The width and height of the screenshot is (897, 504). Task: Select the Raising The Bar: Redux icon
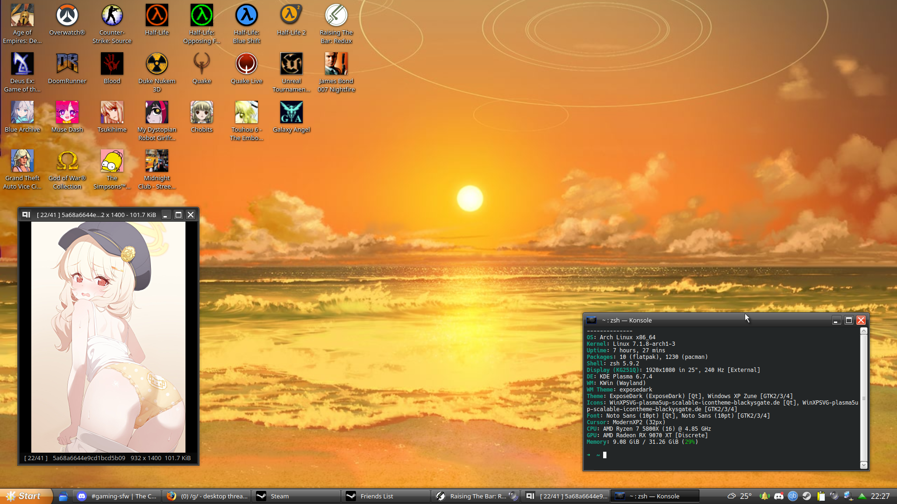coord(336,24)
